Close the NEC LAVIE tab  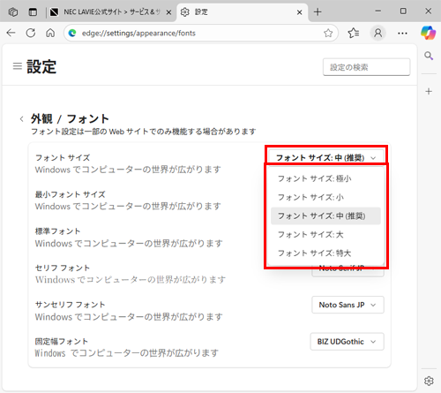[x=168, y=12]
